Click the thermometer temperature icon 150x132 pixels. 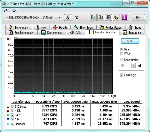[67, 17]
